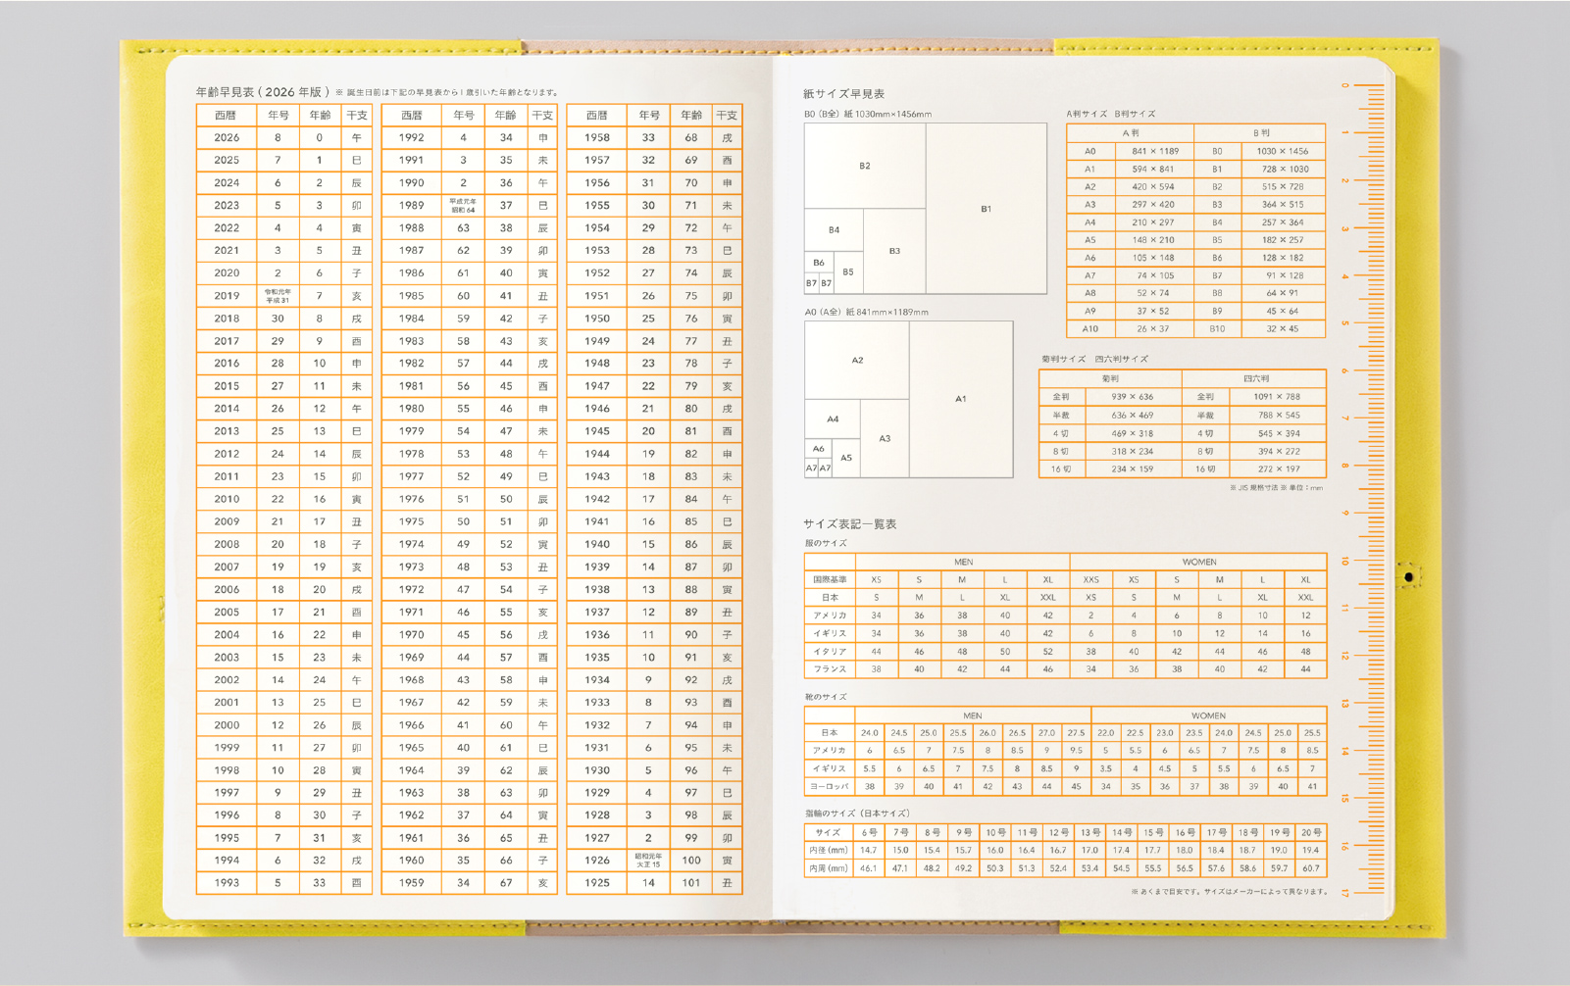Pick the B3 rectangle in the B0 diagram

tap(894, 251)
